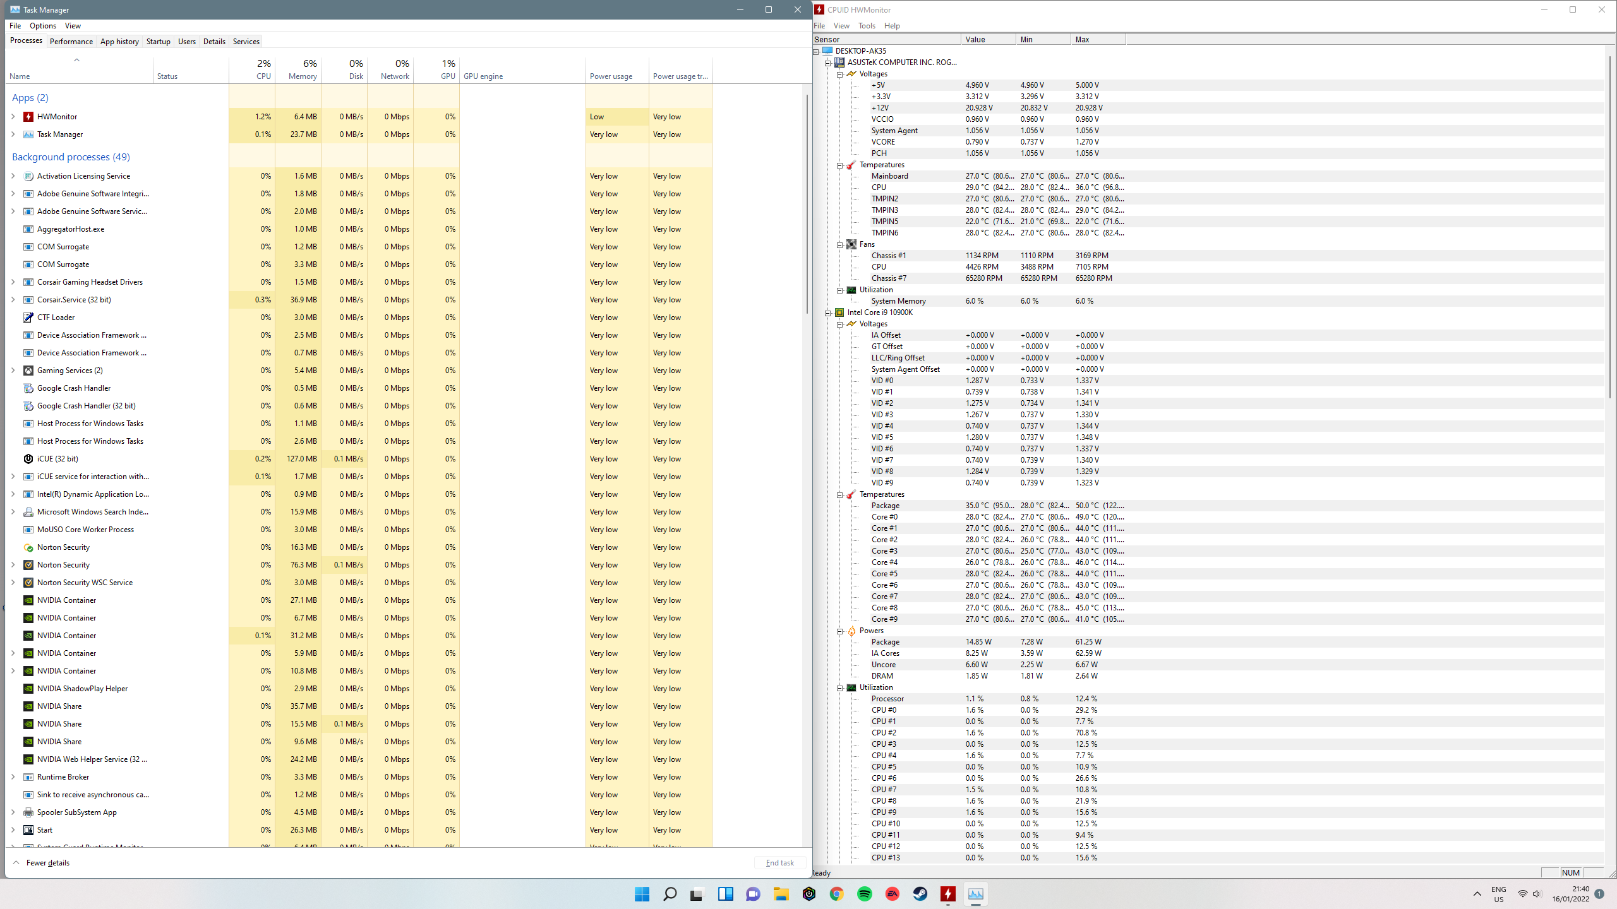Collapse the ASUSTeK Voltages node
This screenshot has width=1617, height=909.
click(840, 74)
